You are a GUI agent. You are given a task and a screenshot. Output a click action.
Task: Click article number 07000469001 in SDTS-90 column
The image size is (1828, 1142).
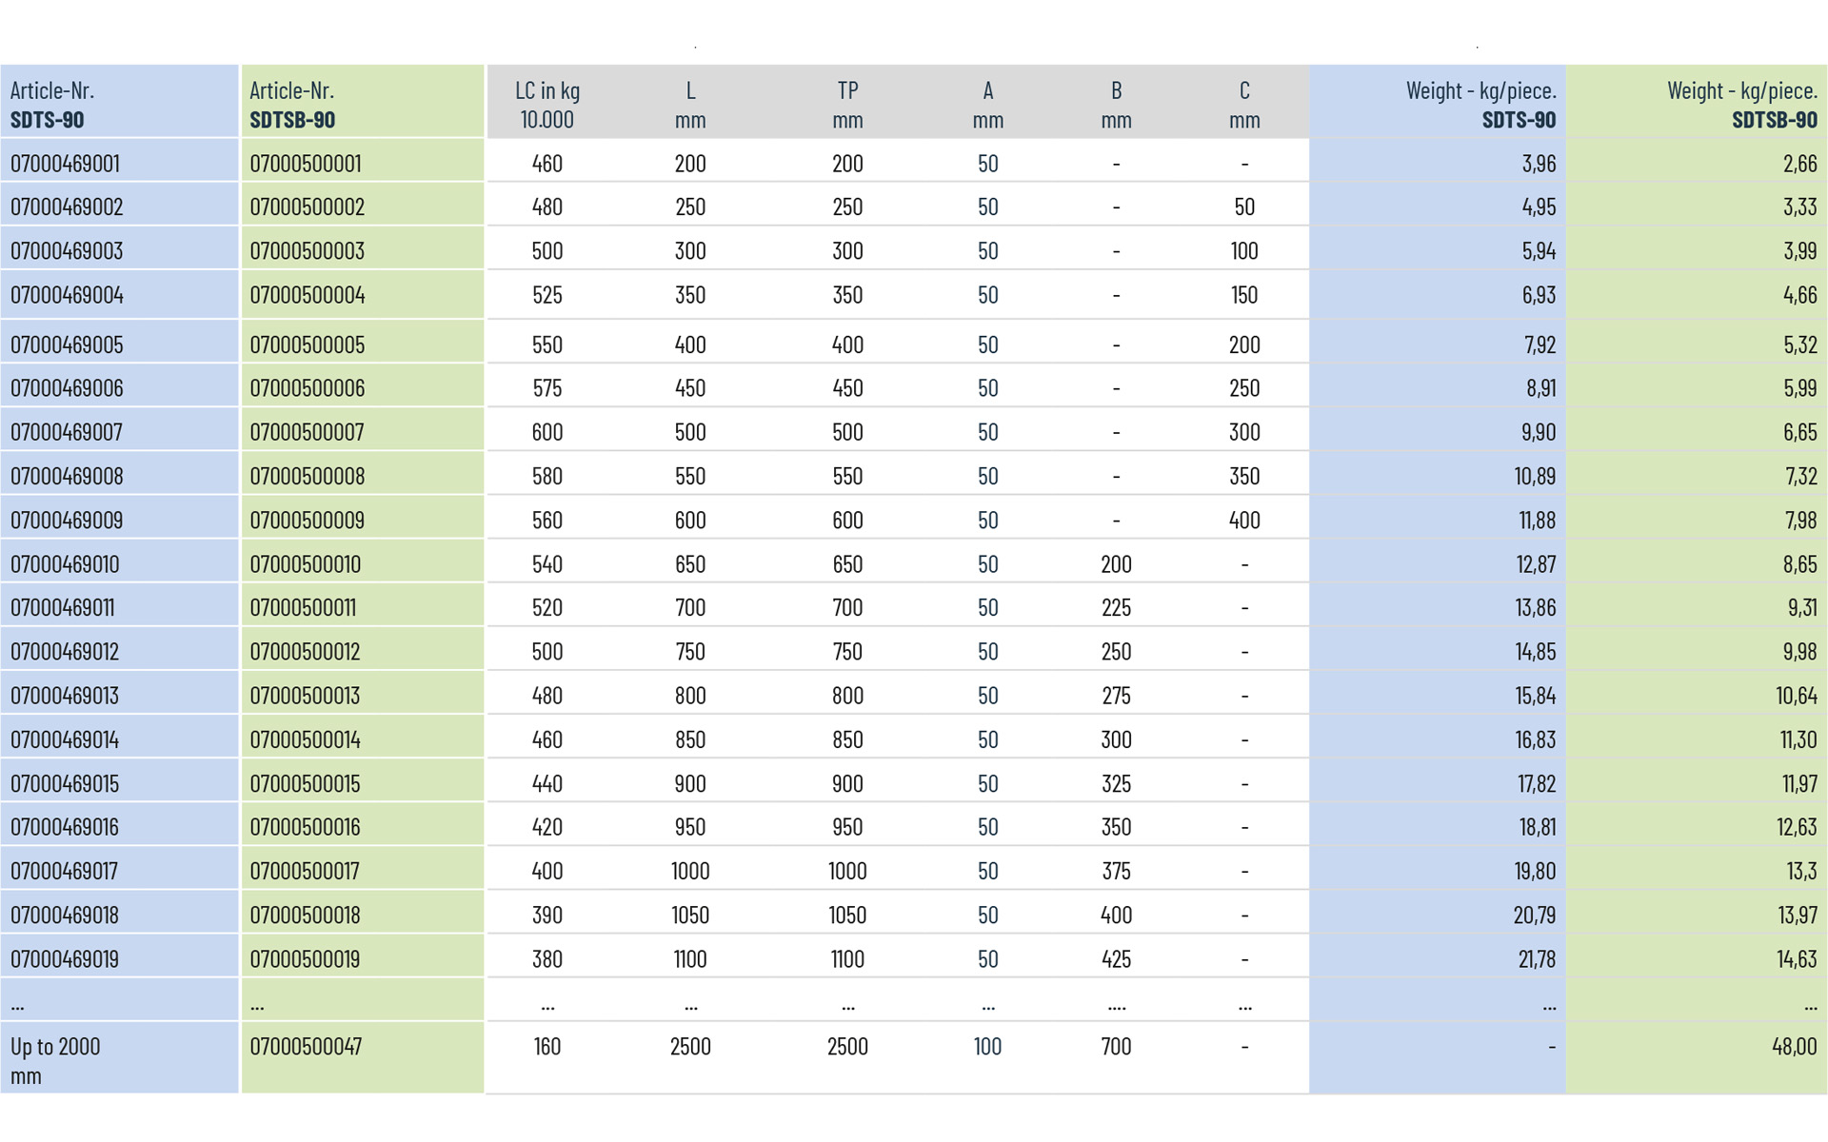[x=65, y=164]
